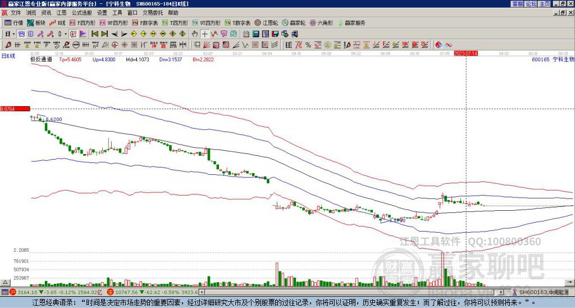This screenshot has height=308, width=575.
Task: Click the black left-pointing arrow icon
Action: [x=115, y=34]
